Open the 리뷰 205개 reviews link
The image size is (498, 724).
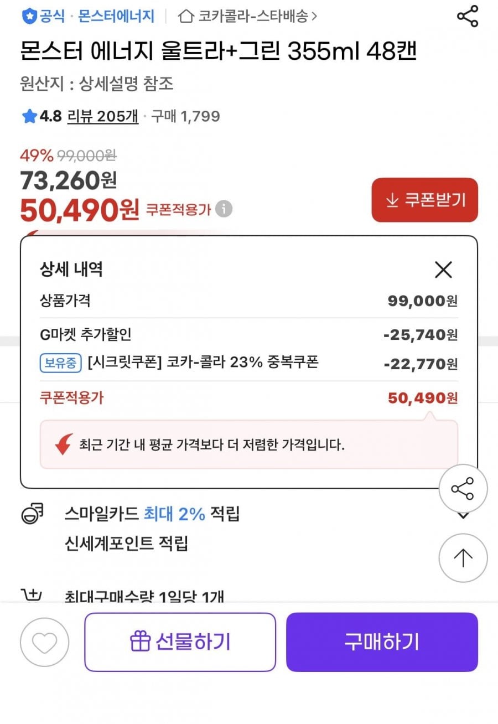point(102,117)
